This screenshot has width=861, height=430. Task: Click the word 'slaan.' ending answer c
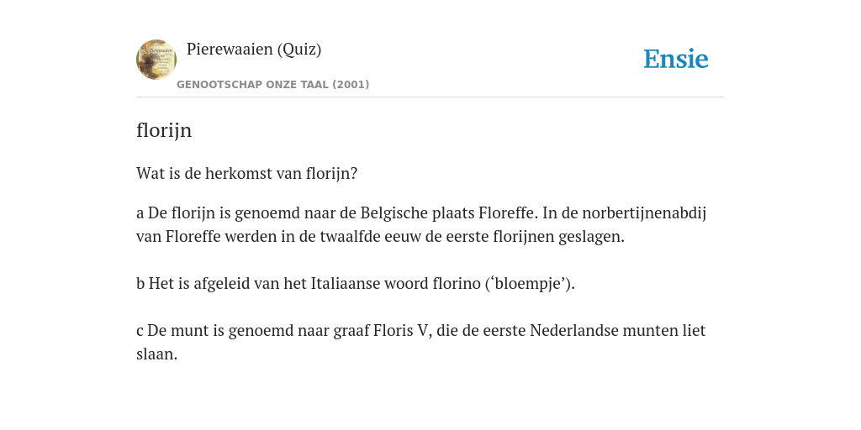(x=157, y=354)
